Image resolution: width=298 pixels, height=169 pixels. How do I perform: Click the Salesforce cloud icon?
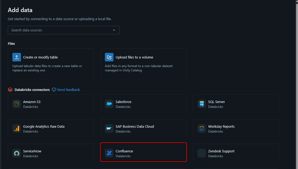(109, 104)
